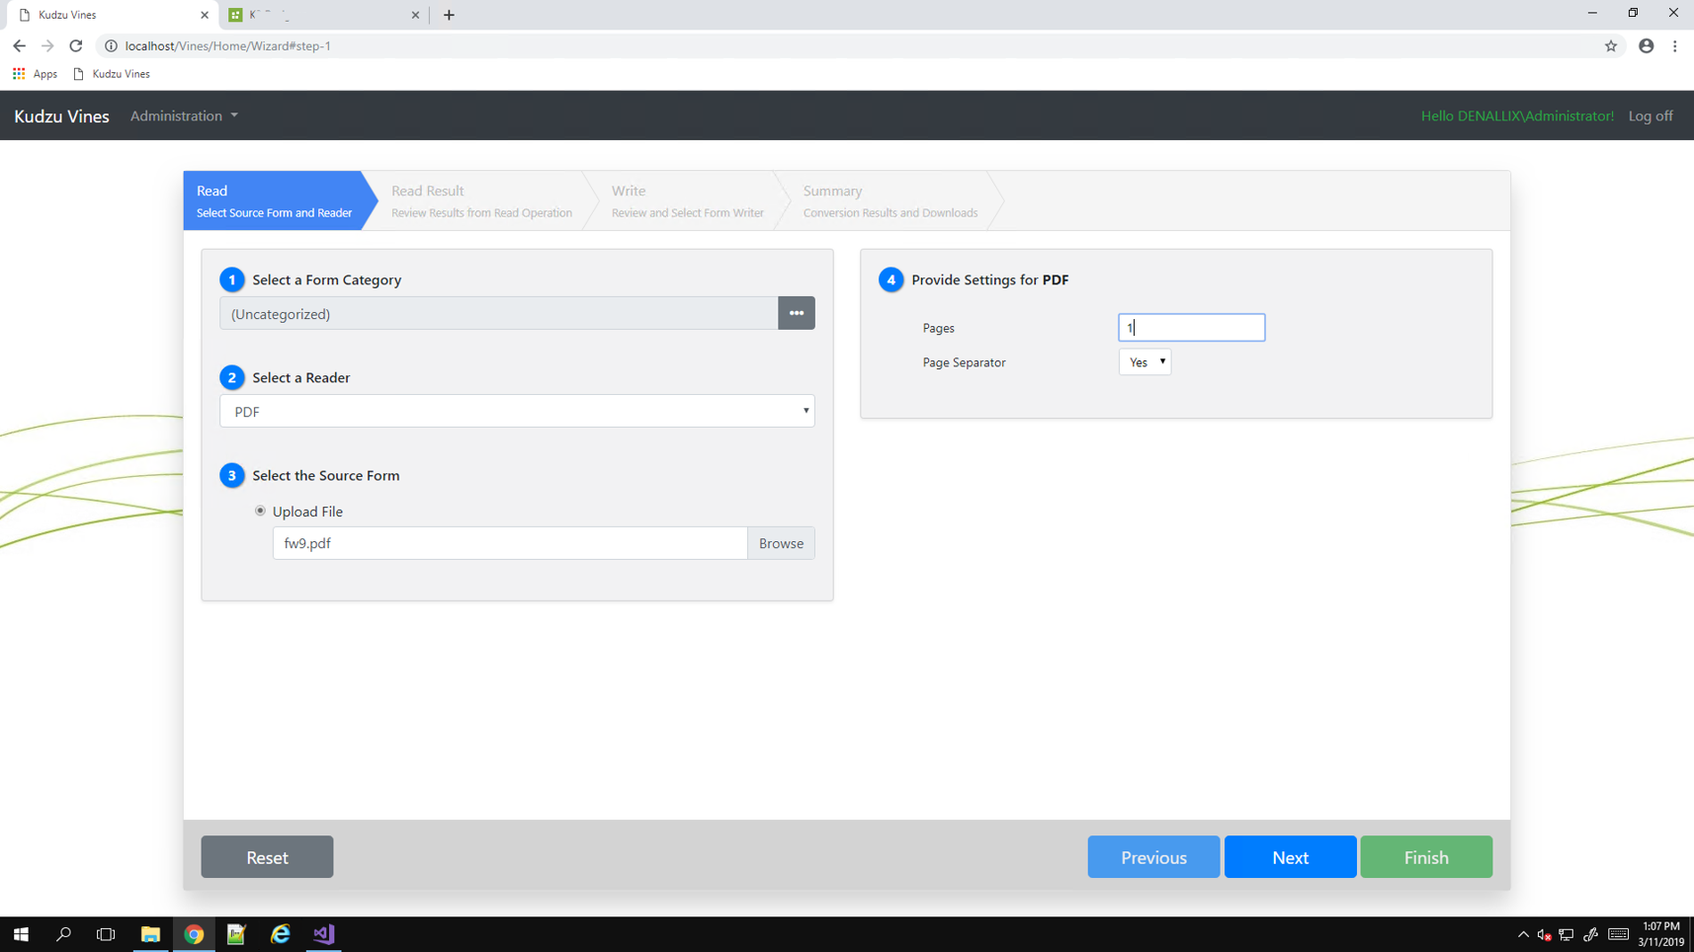Image resolution: width=1694 pixels, height=952 pixels.
Task: Open File Explorer from taskbar
Action: pyautogui.click(x=150, y=934)
